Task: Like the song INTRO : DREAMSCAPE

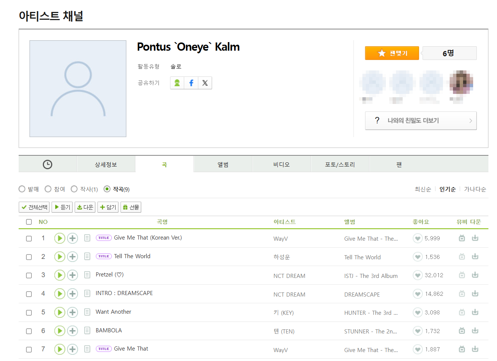Action: pyautogui.click(x=418, y=294)
